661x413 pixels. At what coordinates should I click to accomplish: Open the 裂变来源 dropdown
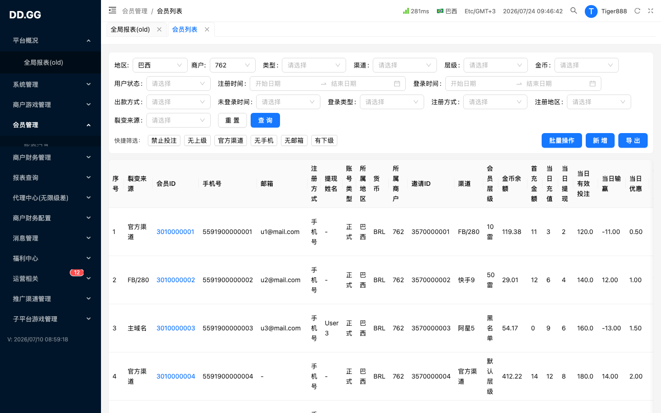point(179,120)
